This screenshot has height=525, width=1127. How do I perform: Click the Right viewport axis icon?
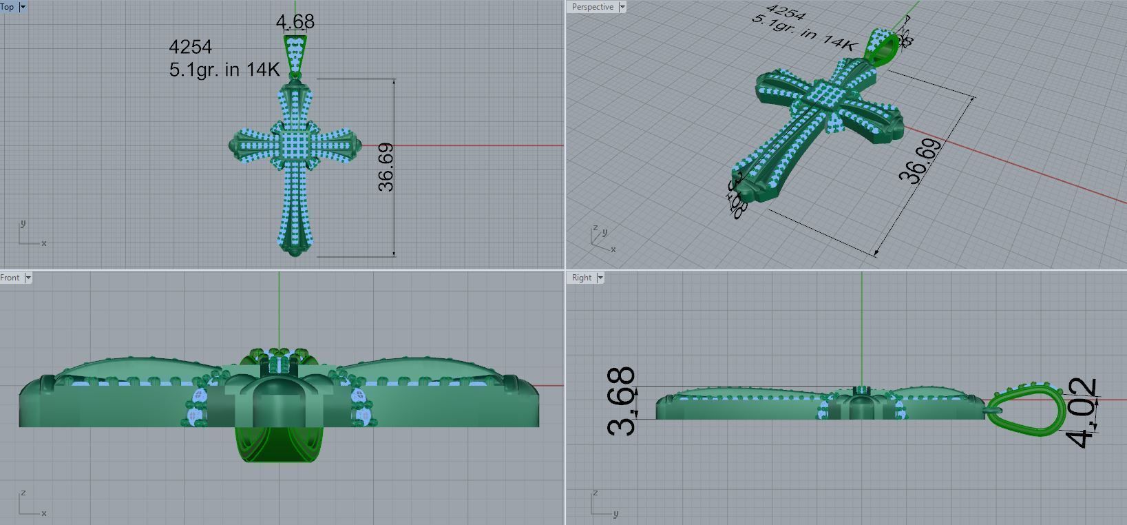click(604, 504)
